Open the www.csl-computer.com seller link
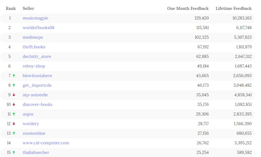 [x=46, y=143]
